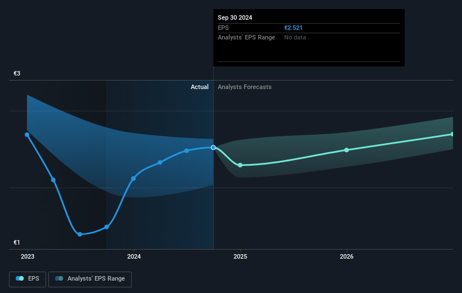Image resolution: width=462 pixels, height=293 pixels.
Task: Select the Sep 30 2024 highlighted data point
Action: [x=213, y=148]
